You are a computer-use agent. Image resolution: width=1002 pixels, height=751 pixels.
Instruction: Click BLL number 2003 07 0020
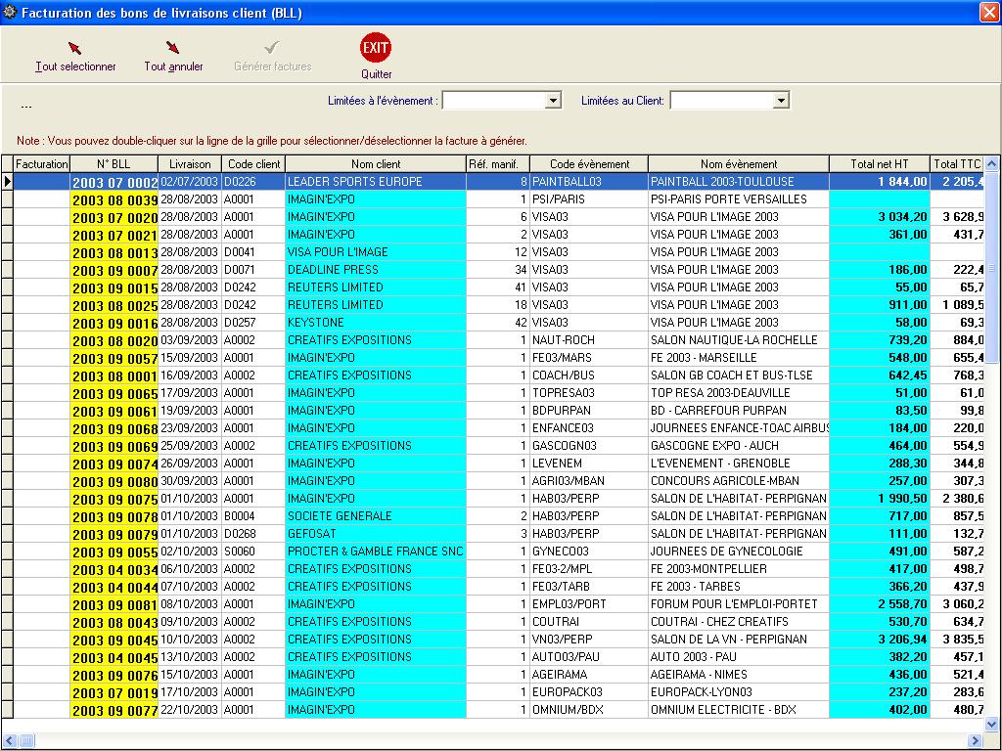[x=114, y=217]
